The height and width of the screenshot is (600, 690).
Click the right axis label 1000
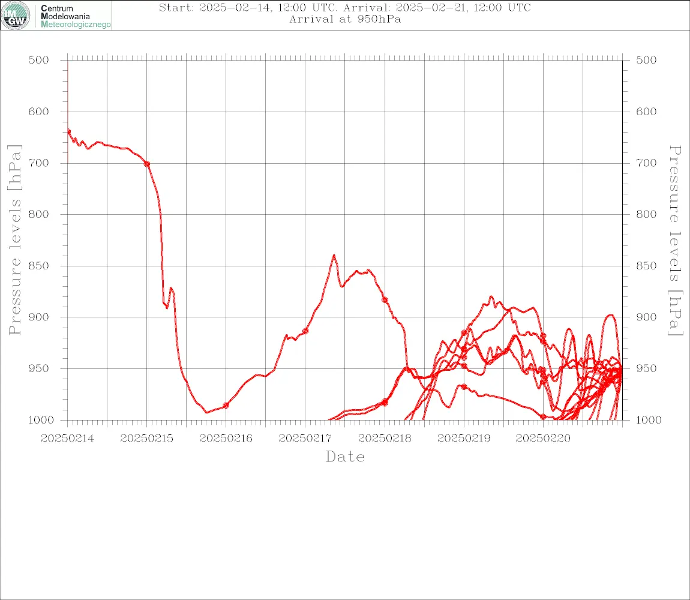(649, 420)
